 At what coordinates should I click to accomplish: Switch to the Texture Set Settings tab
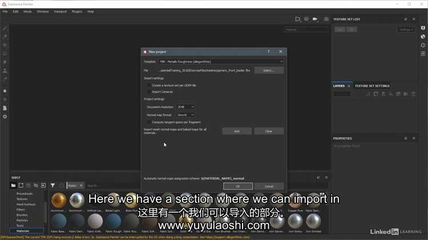(x=372, y=86)
